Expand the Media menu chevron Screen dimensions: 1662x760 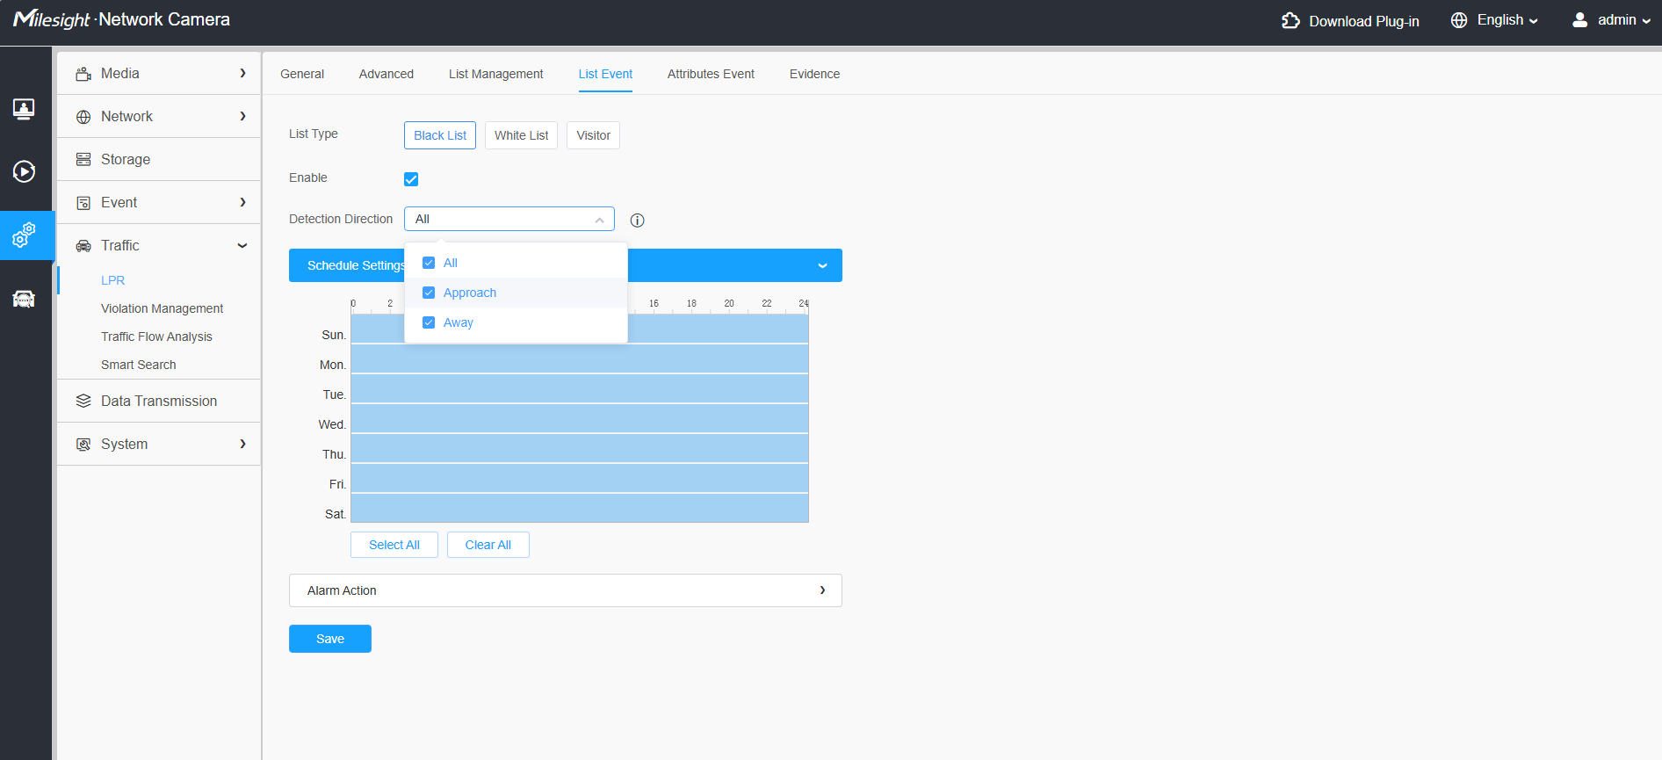point(243,74)
